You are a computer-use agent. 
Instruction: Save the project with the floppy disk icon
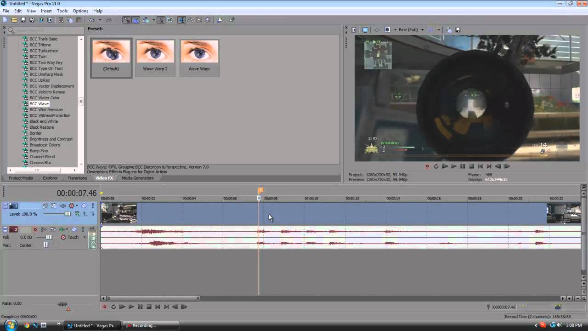(x=23, y=20)
